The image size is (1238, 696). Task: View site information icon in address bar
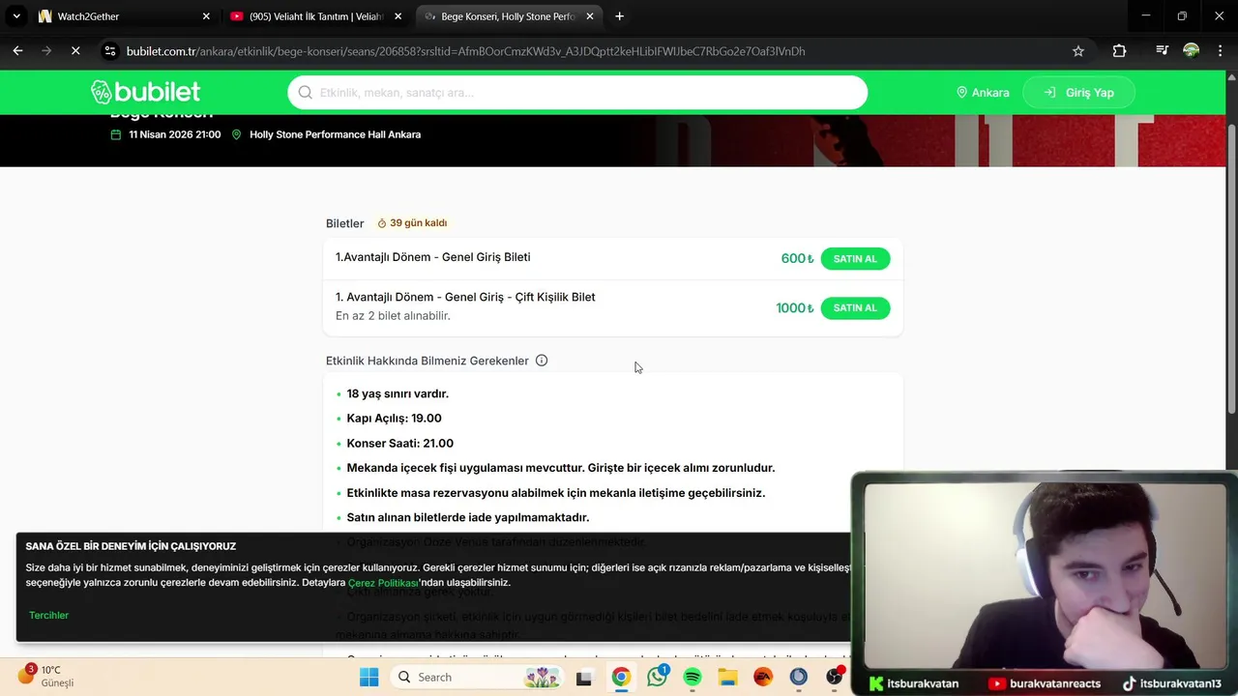point(110,51)
